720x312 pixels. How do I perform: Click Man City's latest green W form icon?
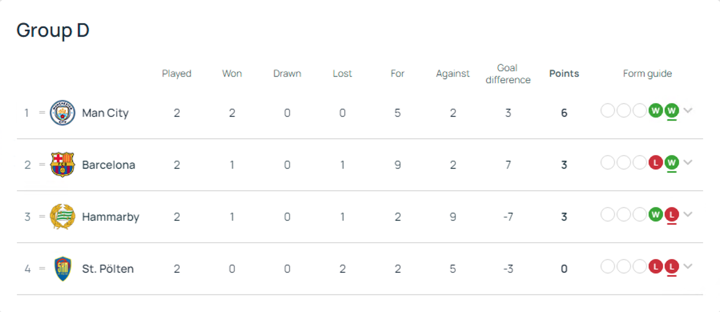coord(672,110)
